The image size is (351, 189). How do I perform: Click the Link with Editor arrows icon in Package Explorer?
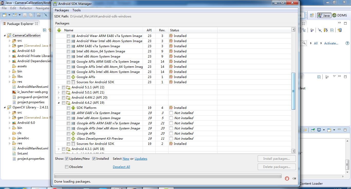coord(50,30)
